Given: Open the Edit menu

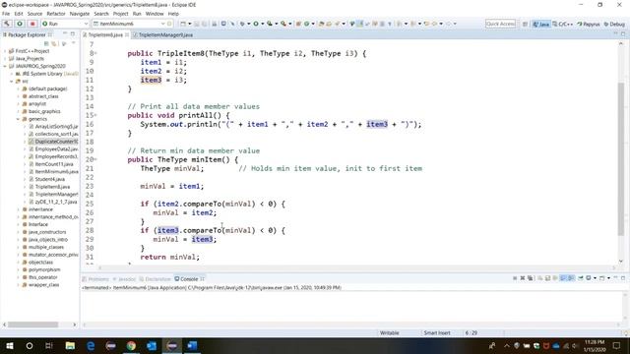Looking at the screenshot, I should point(19,14).
